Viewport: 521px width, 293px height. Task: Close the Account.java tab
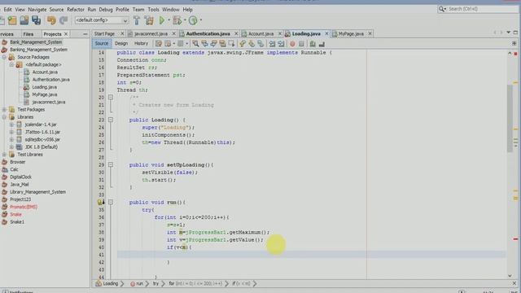coord(279,33)
